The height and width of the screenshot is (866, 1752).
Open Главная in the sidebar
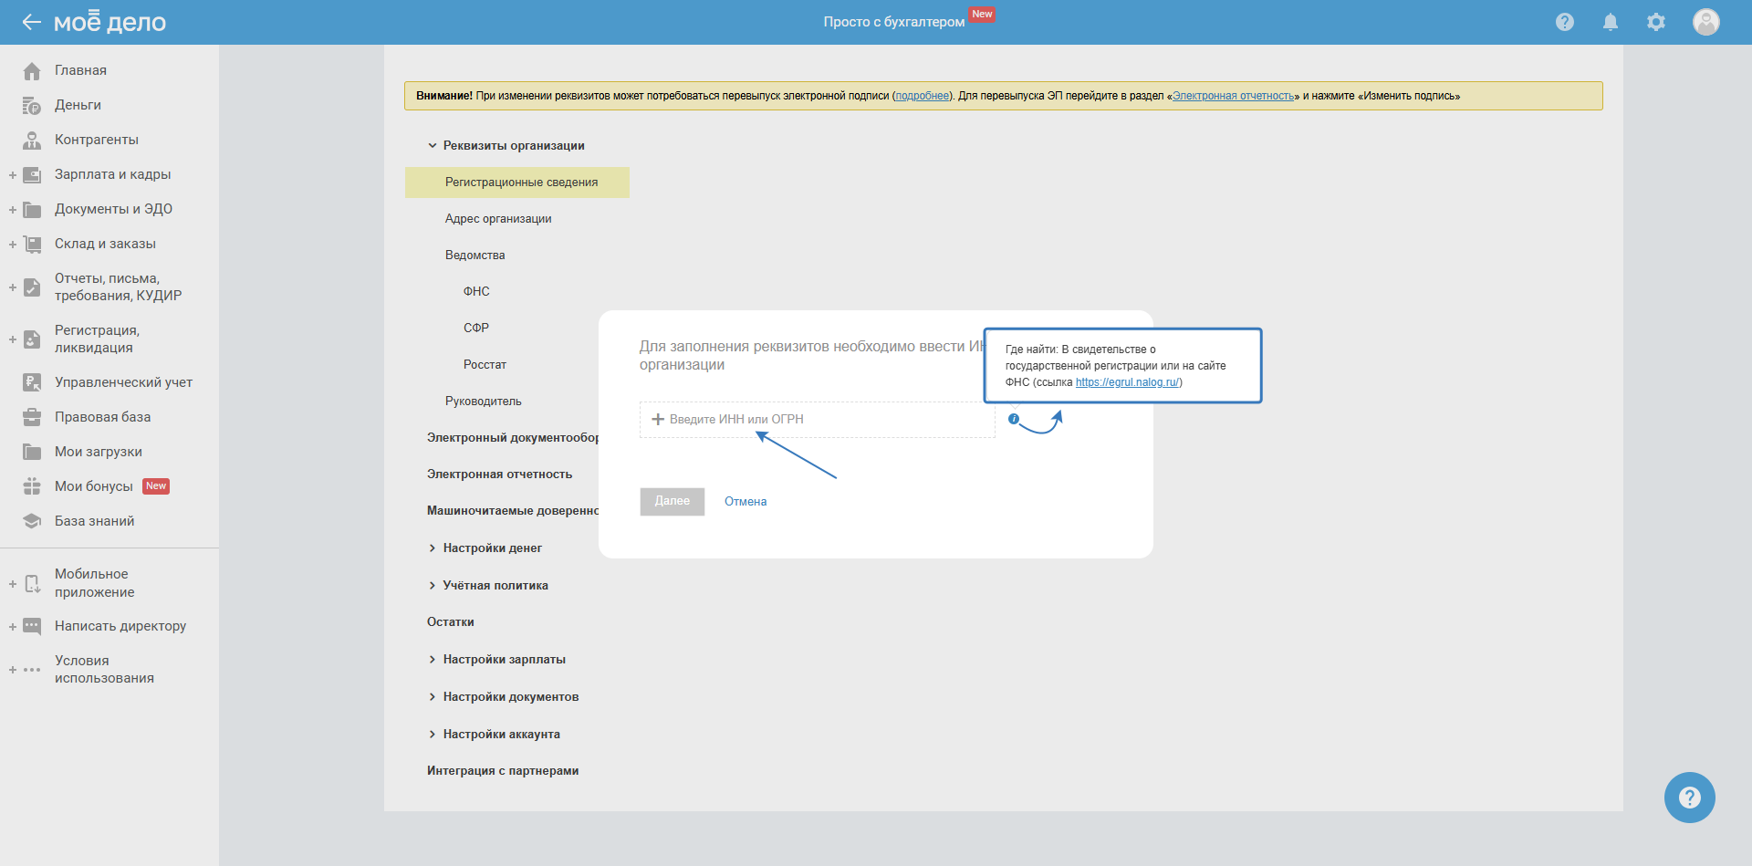coord(80,70)
